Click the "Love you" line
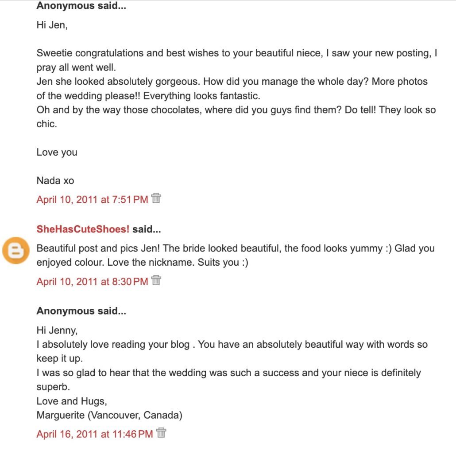Image resolution: width=456 pixels, height=452 pixels. [57, 152]
